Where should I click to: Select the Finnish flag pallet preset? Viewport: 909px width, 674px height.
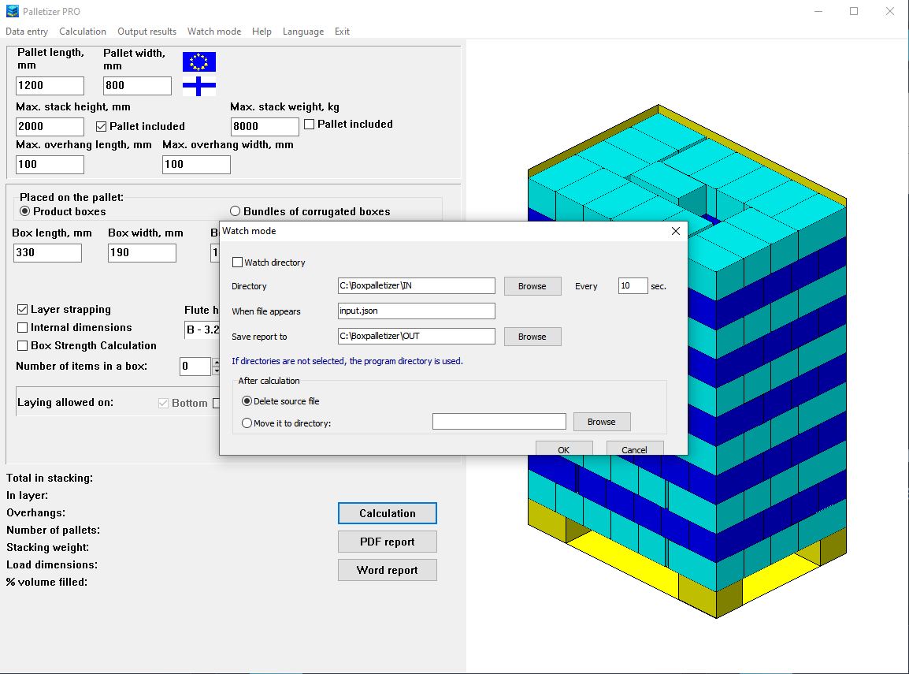tap(198, 87)
